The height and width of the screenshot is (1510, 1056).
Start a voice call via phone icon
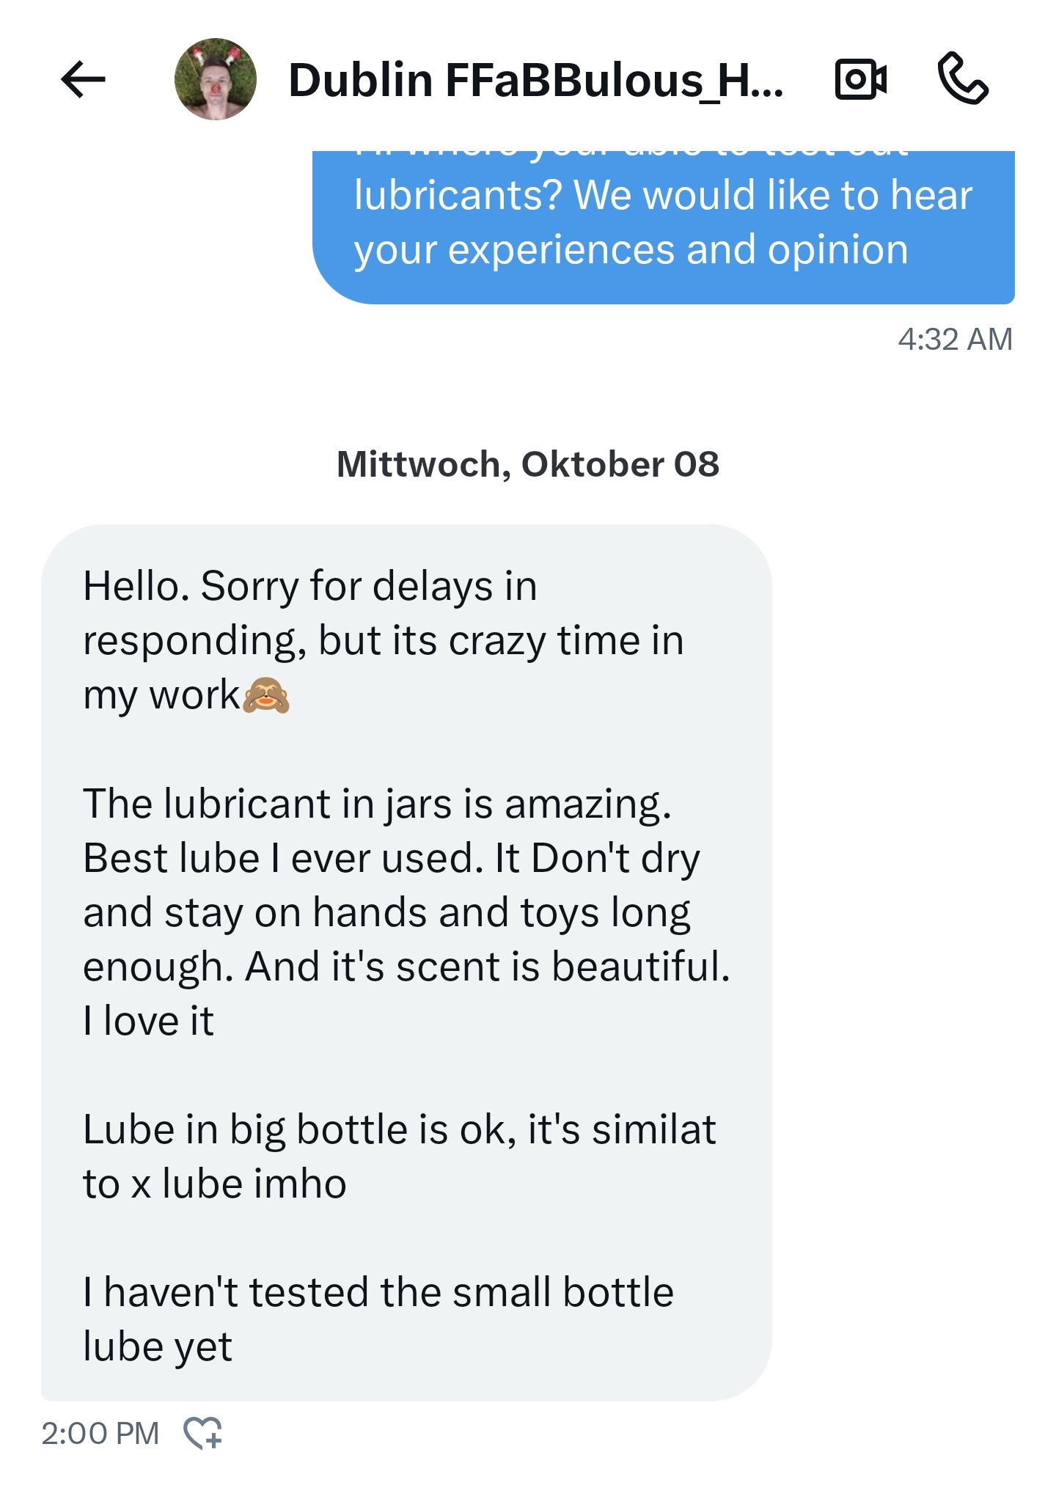[x=963, y=78]
